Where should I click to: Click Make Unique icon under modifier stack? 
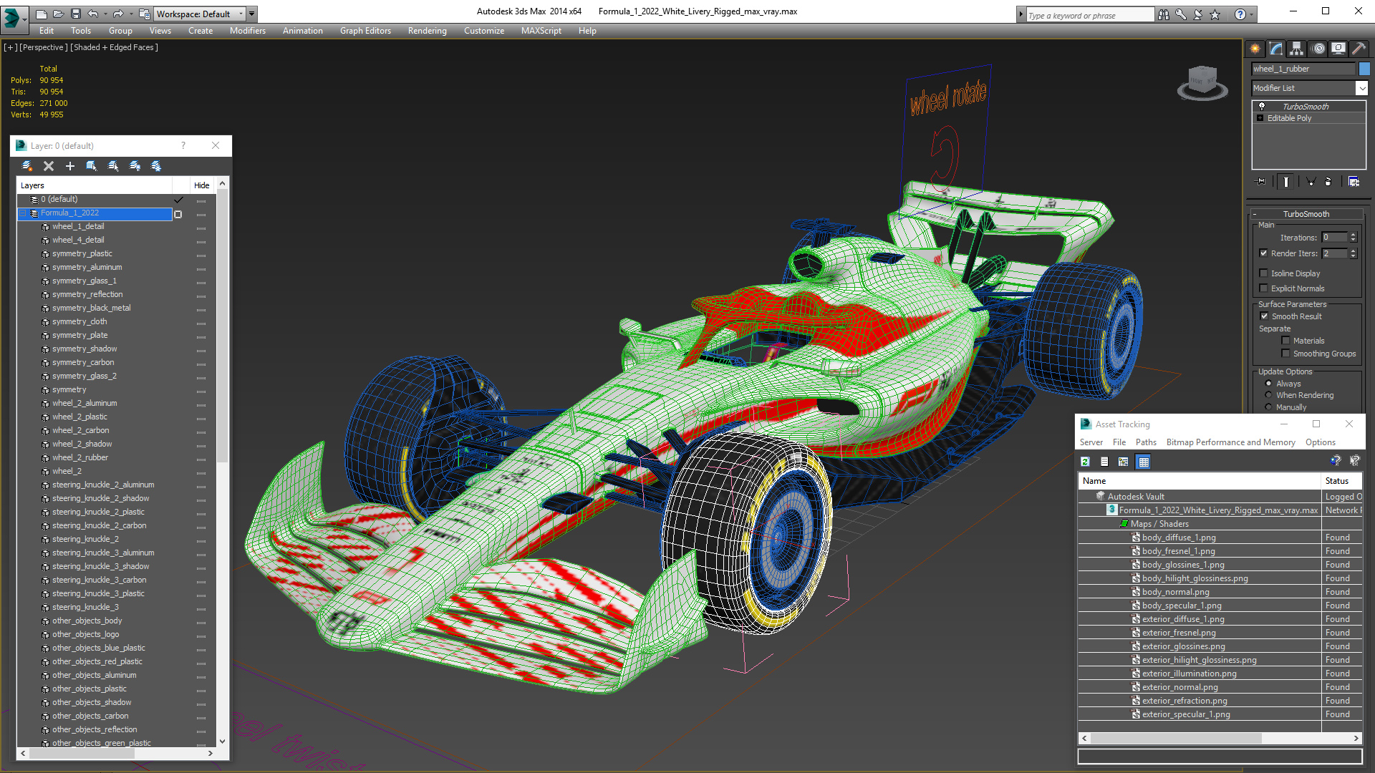coord(1311,182)
